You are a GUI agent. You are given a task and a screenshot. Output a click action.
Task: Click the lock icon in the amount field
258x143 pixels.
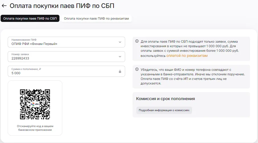[x=120, y=71]
